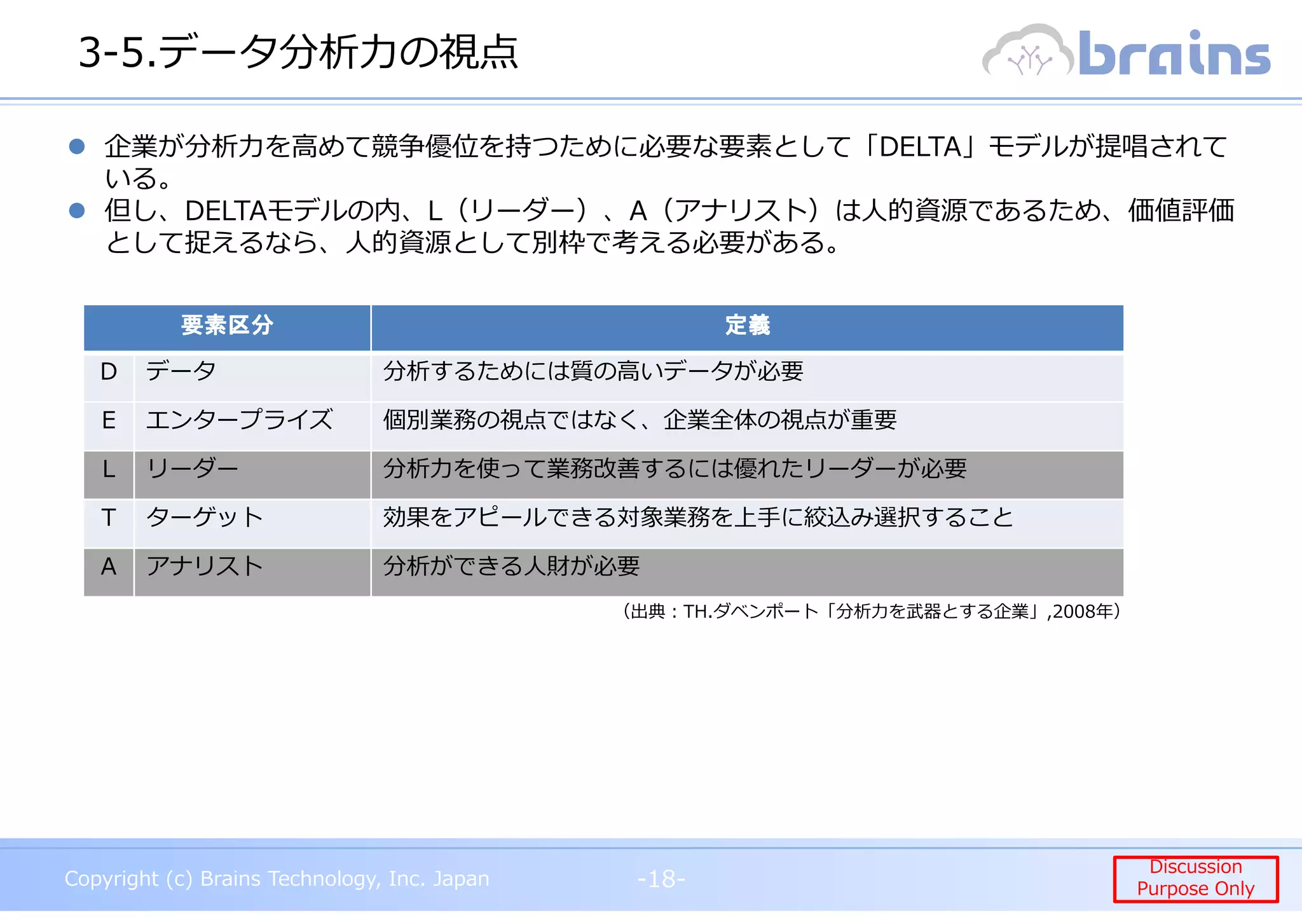
Task: Click the エンタープライズ cell
Action: point(252,427)
